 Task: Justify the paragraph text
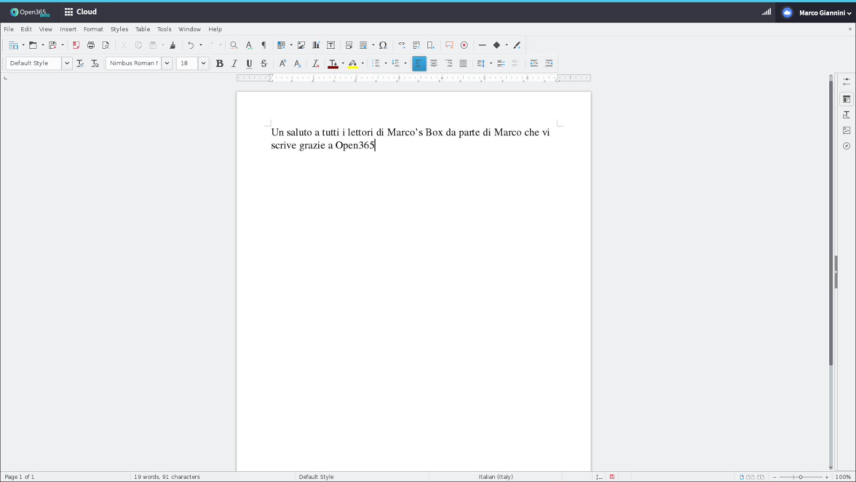(463, 64)
